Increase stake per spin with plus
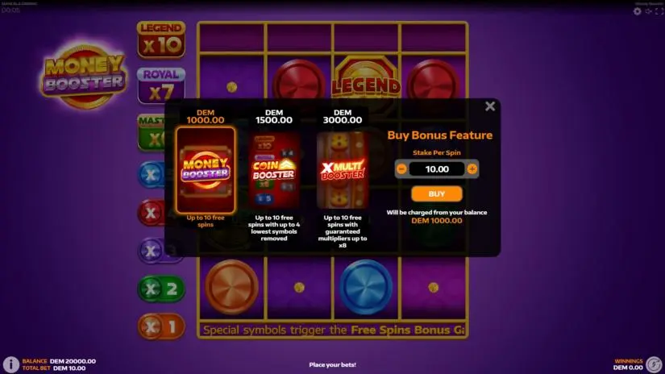Screen dimensions: 665x374 pos(472,169)
